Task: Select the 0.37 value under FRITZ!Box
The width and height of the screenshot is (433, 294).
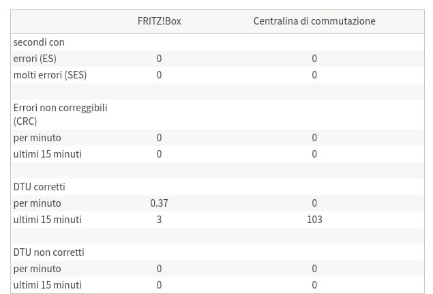Action: point(159,203)
